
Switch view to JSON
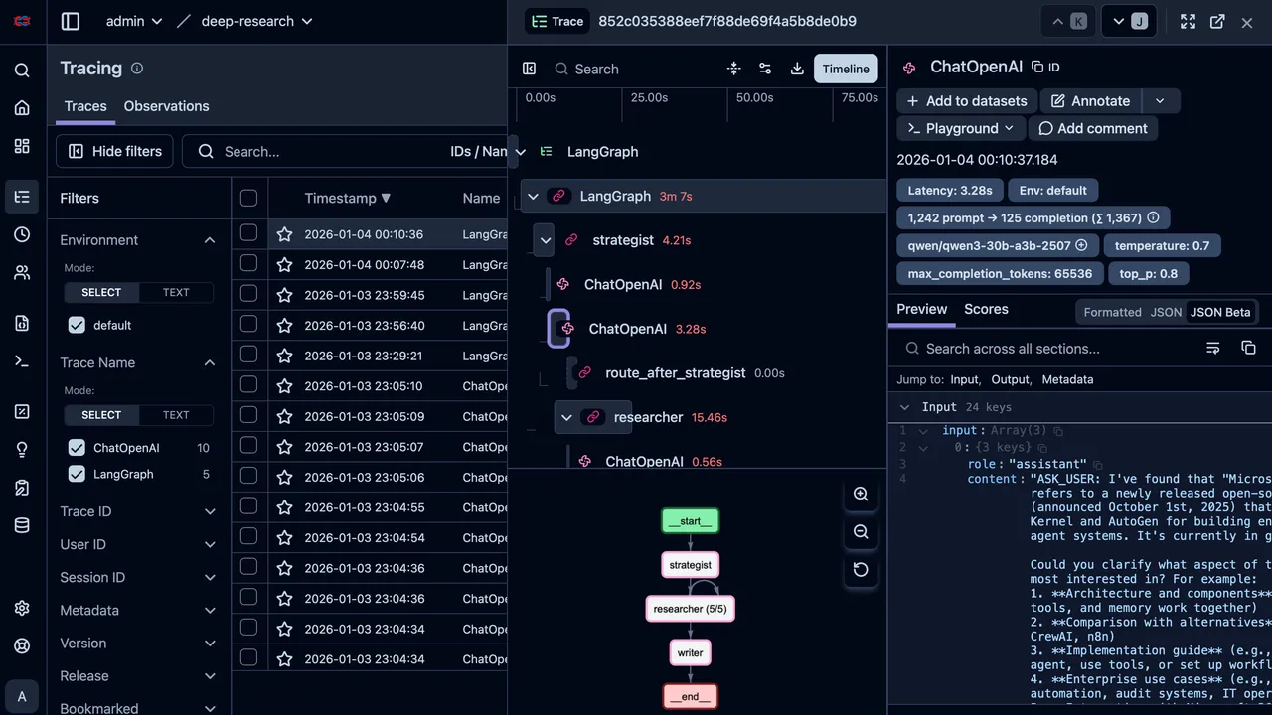pos(1166,312)
